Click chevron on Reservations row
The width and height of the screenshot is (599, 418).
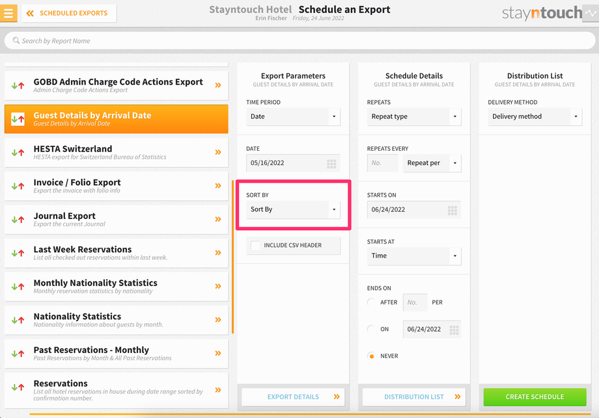click(x=218, y=390)
